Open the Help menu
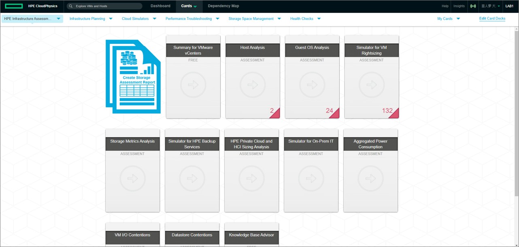The image size is (519, 247). (x=445, y=6)
